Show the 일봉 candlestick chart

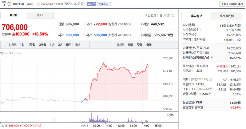tap(130, 45)
